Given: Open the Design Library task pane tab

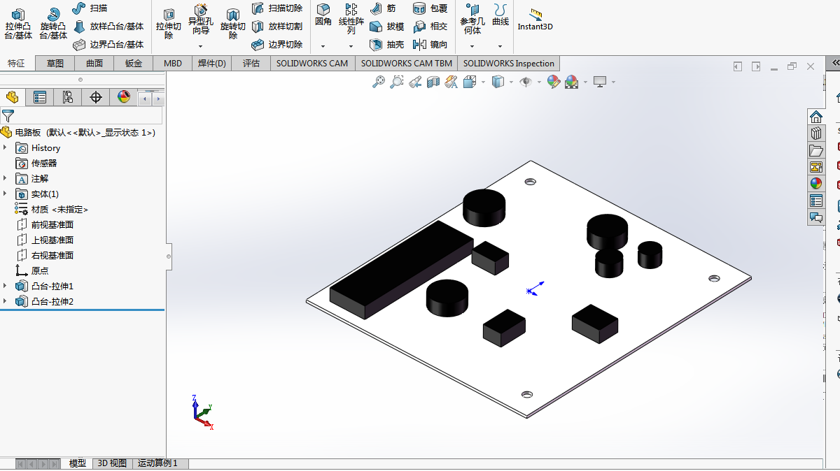Looking at the screenshot, I should pos(816,133).
